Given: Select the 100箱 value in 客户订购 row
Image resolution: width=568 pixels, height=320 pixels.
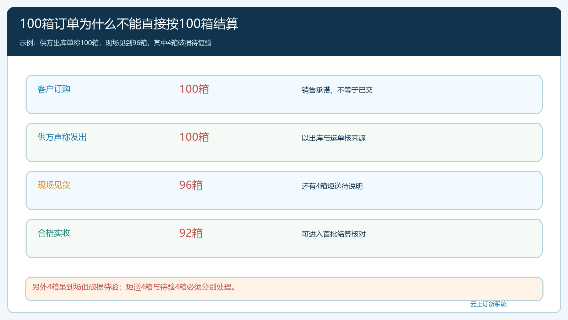Looking at the screenshot, I should tap(194, 89).
